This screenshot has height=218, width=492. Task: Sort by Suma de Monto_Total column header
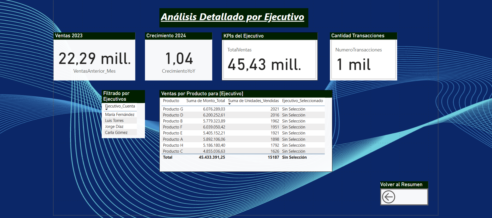[x=205, y=101]
